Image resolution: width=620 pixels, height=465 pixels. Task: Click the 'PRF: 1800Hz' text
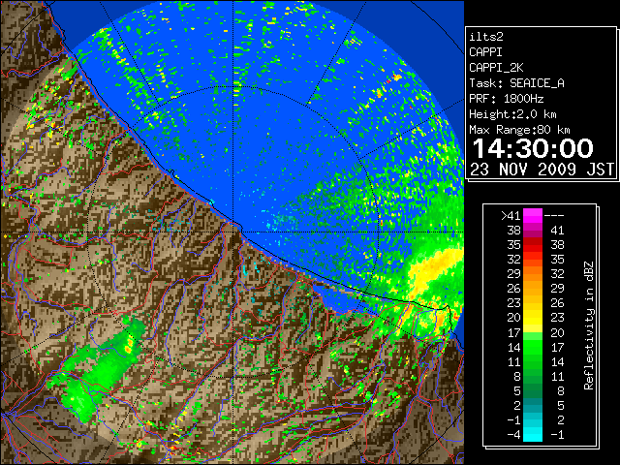(506, 99)
